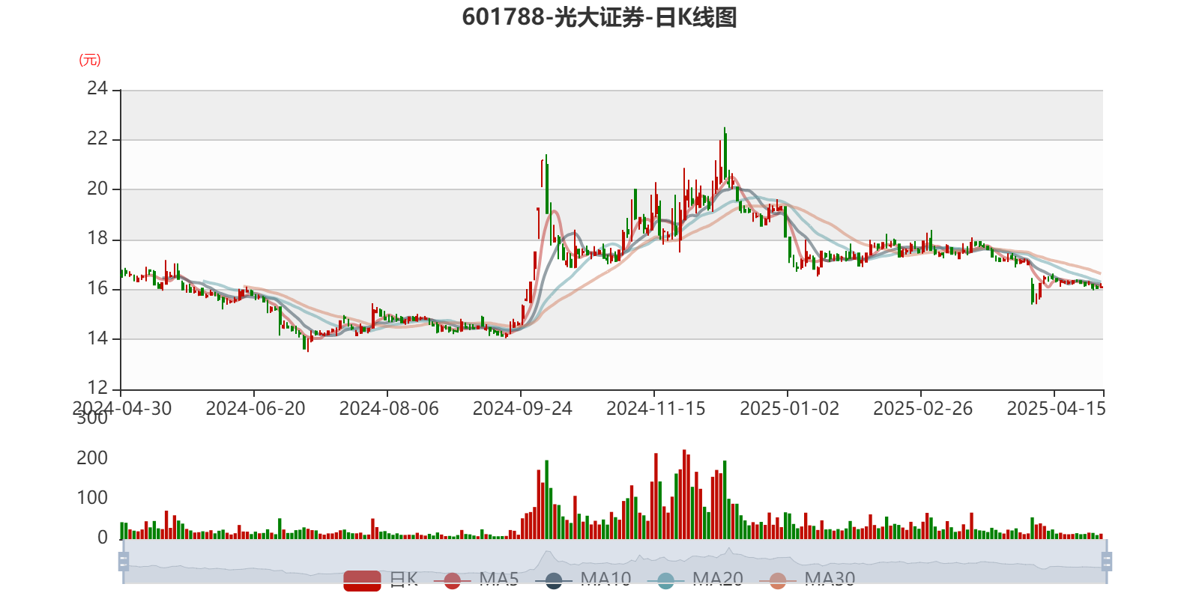Click the 2024-08-06 date label
The width and height of the screenshot is (1199, 599).
[389, 409]
